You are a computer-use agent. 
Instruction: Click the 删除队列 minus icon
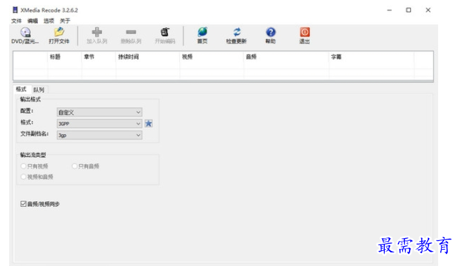point(131,32)
